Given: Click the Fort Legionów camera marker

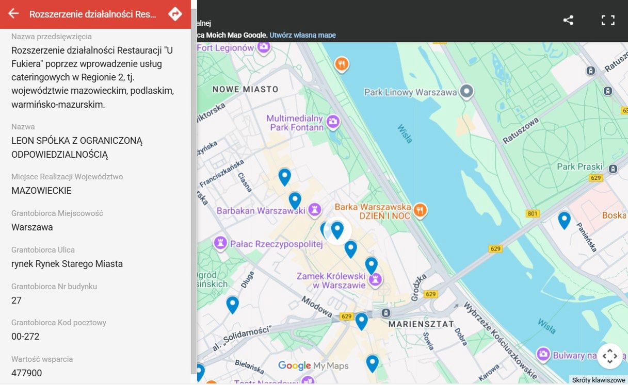Looking at the screenshot, I should click(x=264, y=47).
